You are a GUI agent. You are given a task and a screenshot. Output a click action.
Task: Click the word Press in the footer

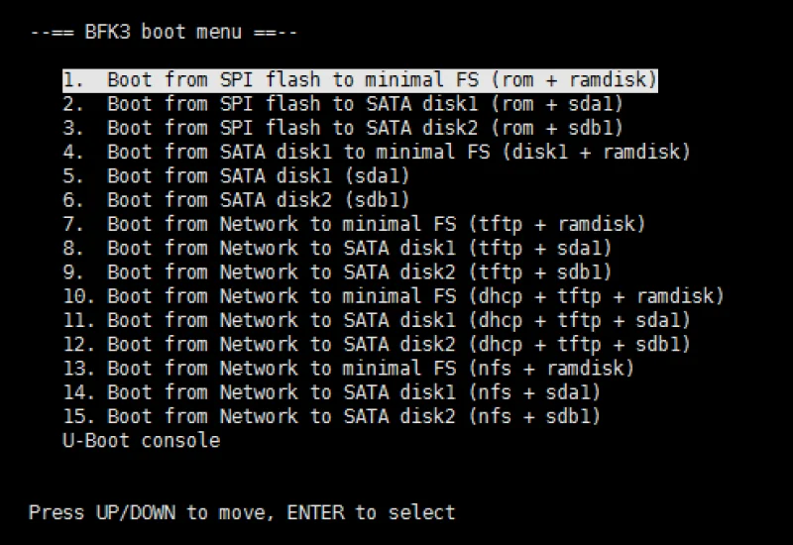point(56,512)
